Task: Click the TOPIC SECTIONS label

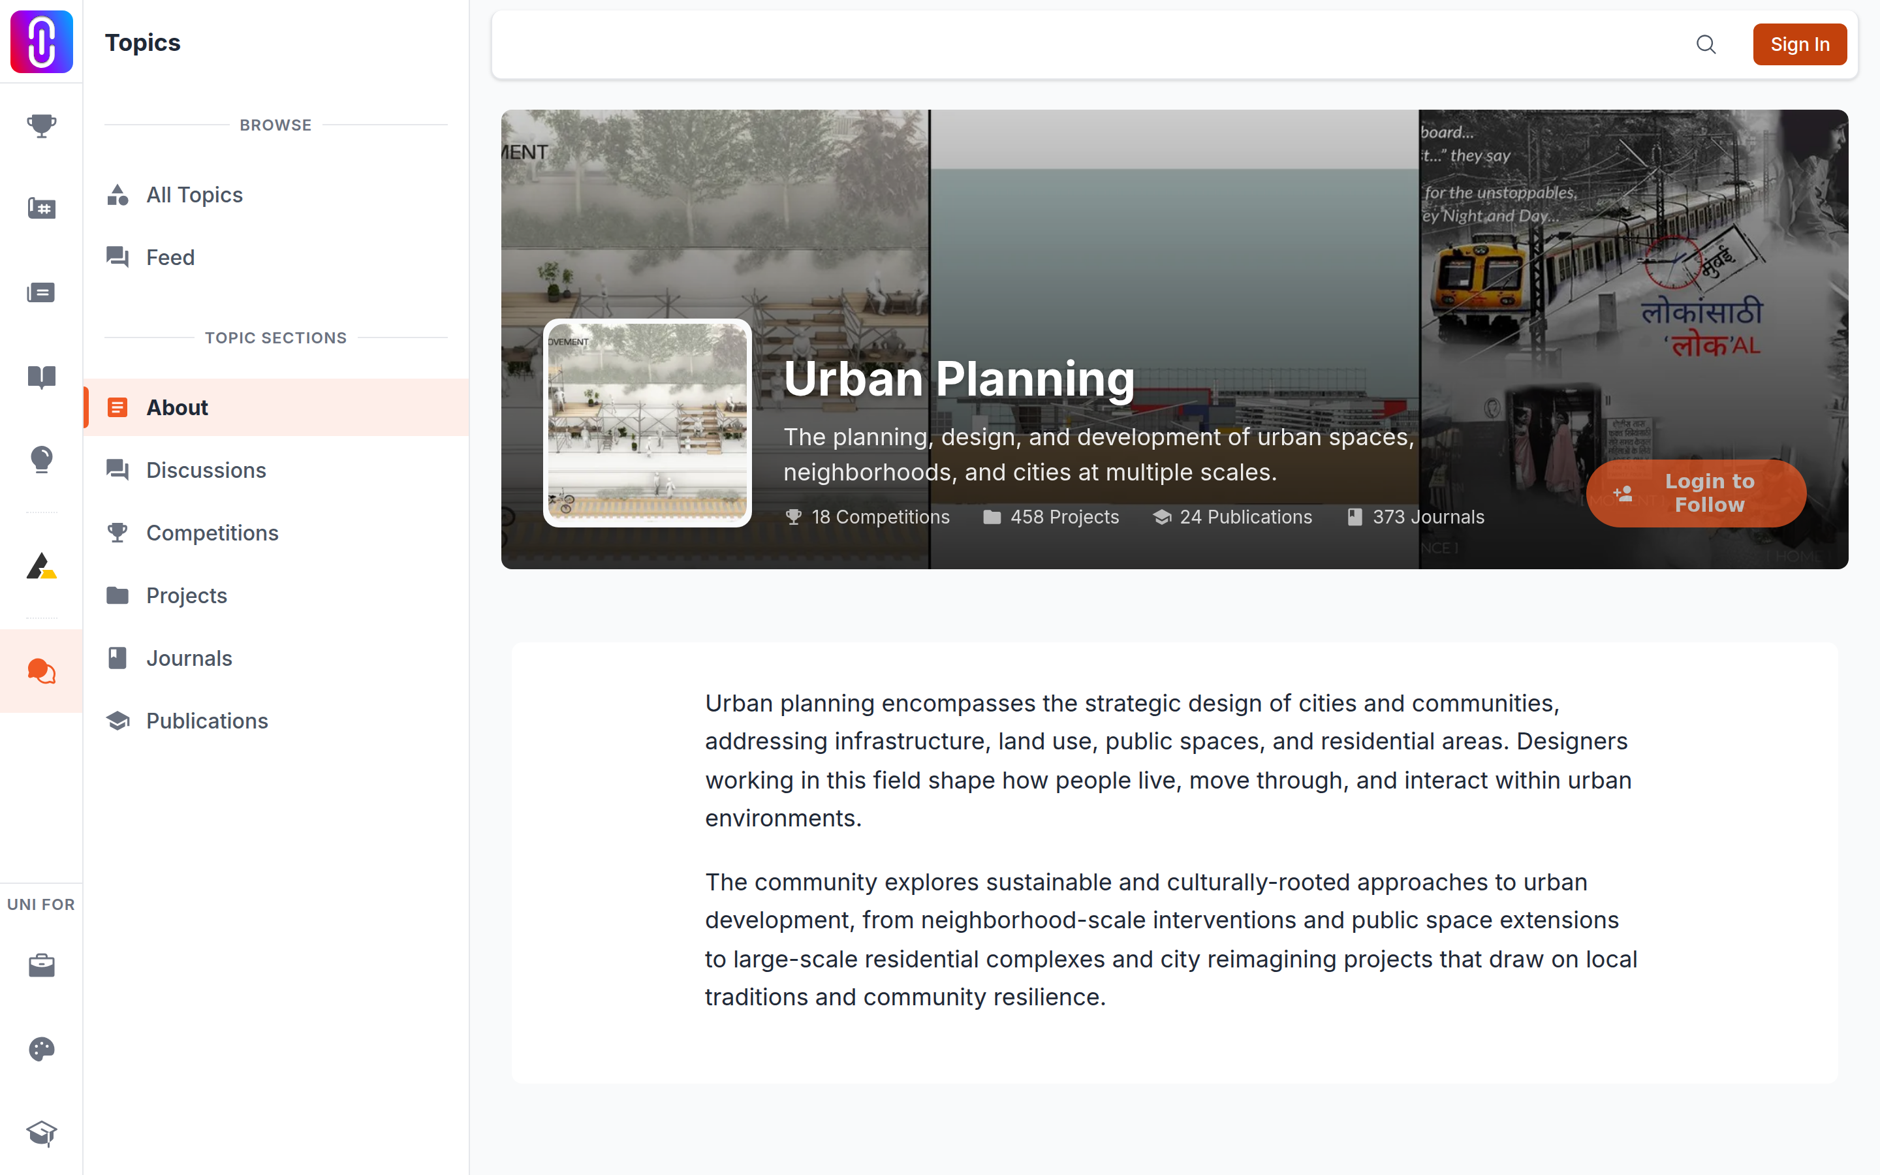Action: [x=275, y=338]
